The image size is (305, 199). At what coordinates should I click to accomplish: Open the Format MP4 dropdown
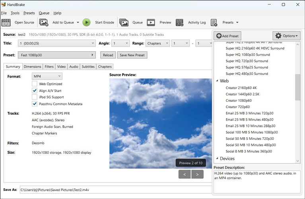(47, 76)
